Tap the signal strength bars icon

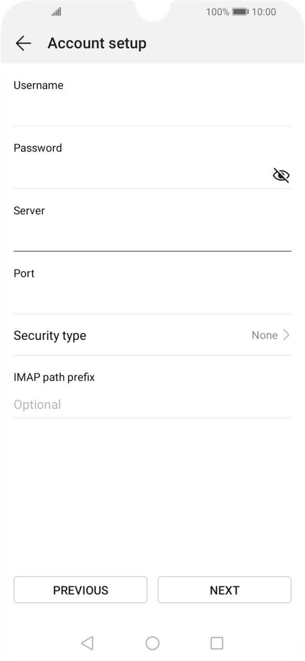(56, 11)
